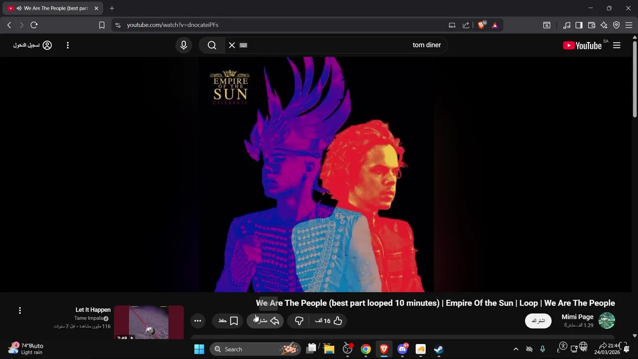This screenshot has height=359, width=638.
Task: Click the browser forward arrow
Action: [21, 25]
